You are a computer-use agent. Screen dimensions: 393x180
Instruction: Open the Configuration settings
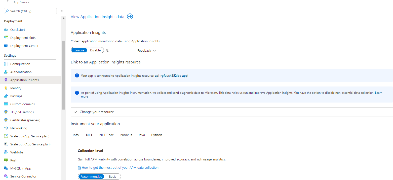pos(21,64)
